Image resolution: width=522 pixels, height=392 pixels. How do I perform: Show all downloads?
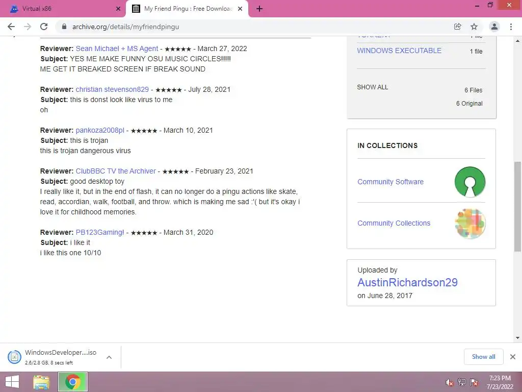pos(483,357)
